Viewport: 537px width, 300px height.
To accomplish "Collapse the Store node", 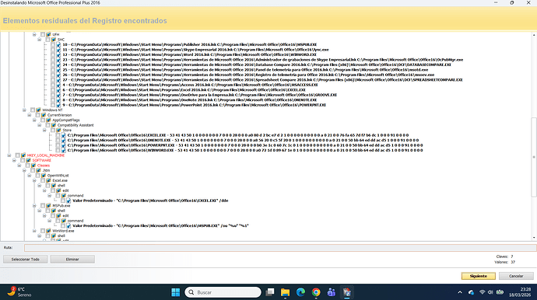I will [44, 131].
